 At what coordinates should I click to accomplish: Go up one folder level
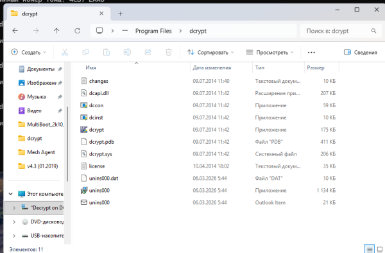[x=56, y=31]
